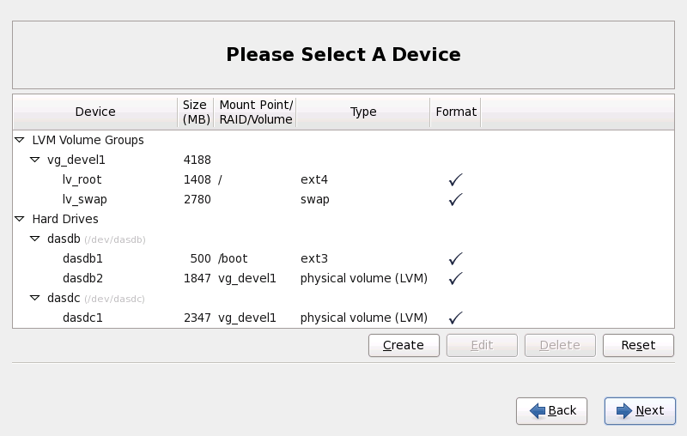Click the Size (MB) column header
The height and width of the screenshot is (436, 687).
click(x=195, y=112)
